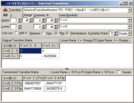Adjust the Upper Symmetry spinner
The width and height of the screenshot is (134, 103).
click(43, 20)
